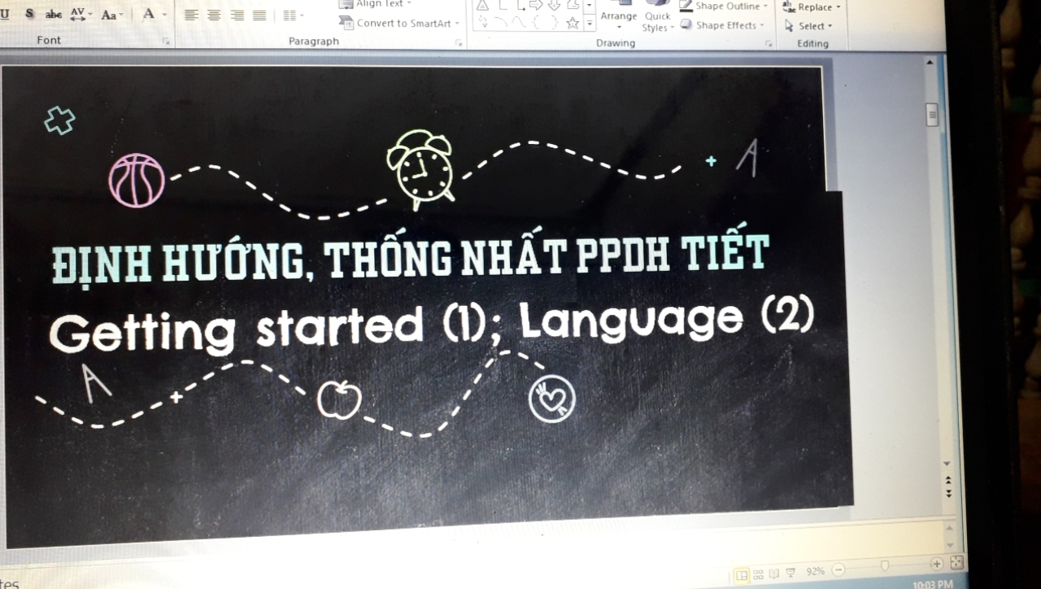Open the Change Case menu
Image resolution: width=1041 pixels, height=589 pixels.
pos(111,15)
